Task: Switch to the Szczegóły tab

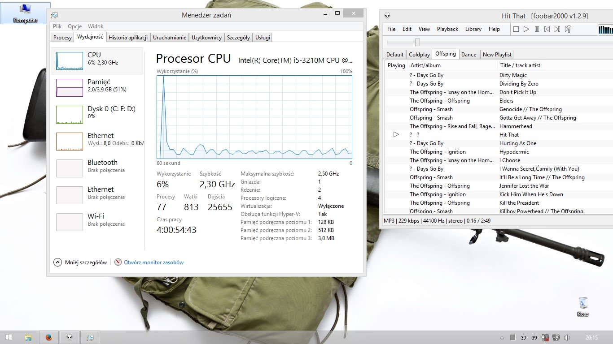Action: (238, 38)
